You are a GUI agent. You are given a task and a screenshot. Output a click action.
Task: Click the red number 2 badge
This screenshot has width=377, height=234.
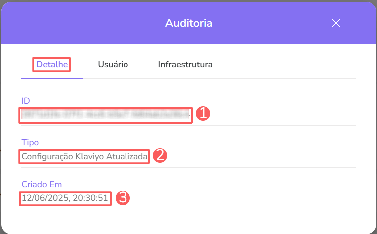[159, 155]
